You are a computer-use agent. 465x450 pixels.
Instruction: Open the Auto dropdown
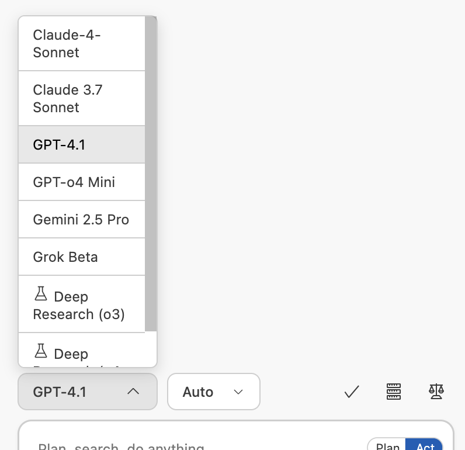[214, 392]
